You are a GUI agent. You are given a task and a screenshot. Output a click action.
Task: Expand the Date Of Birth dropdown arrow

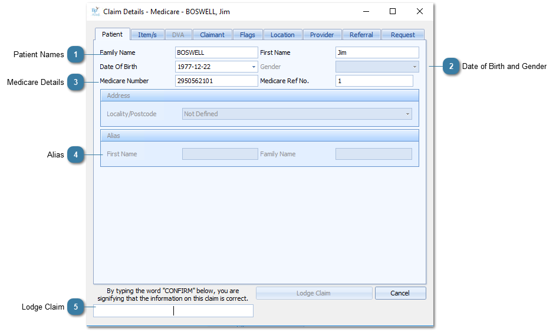pyautogui.click(x=254, y=67)
